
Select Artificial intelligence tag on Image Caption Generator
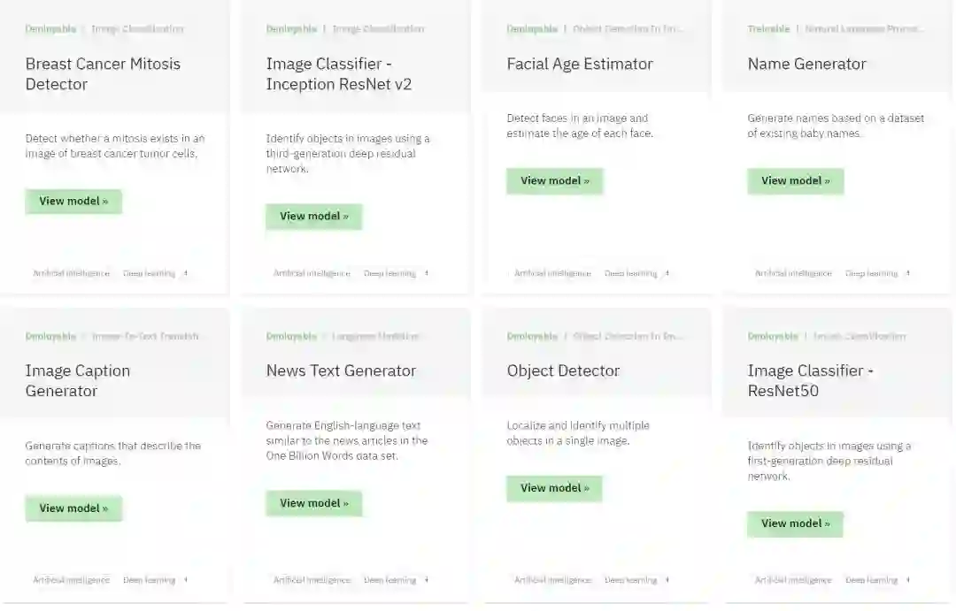72,580
